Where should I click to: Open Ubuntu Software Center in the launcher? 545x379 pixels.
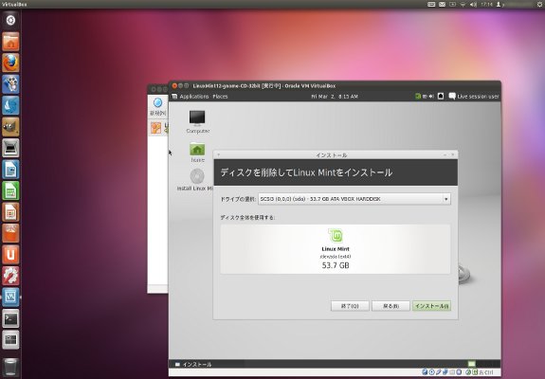pos(10,233)
